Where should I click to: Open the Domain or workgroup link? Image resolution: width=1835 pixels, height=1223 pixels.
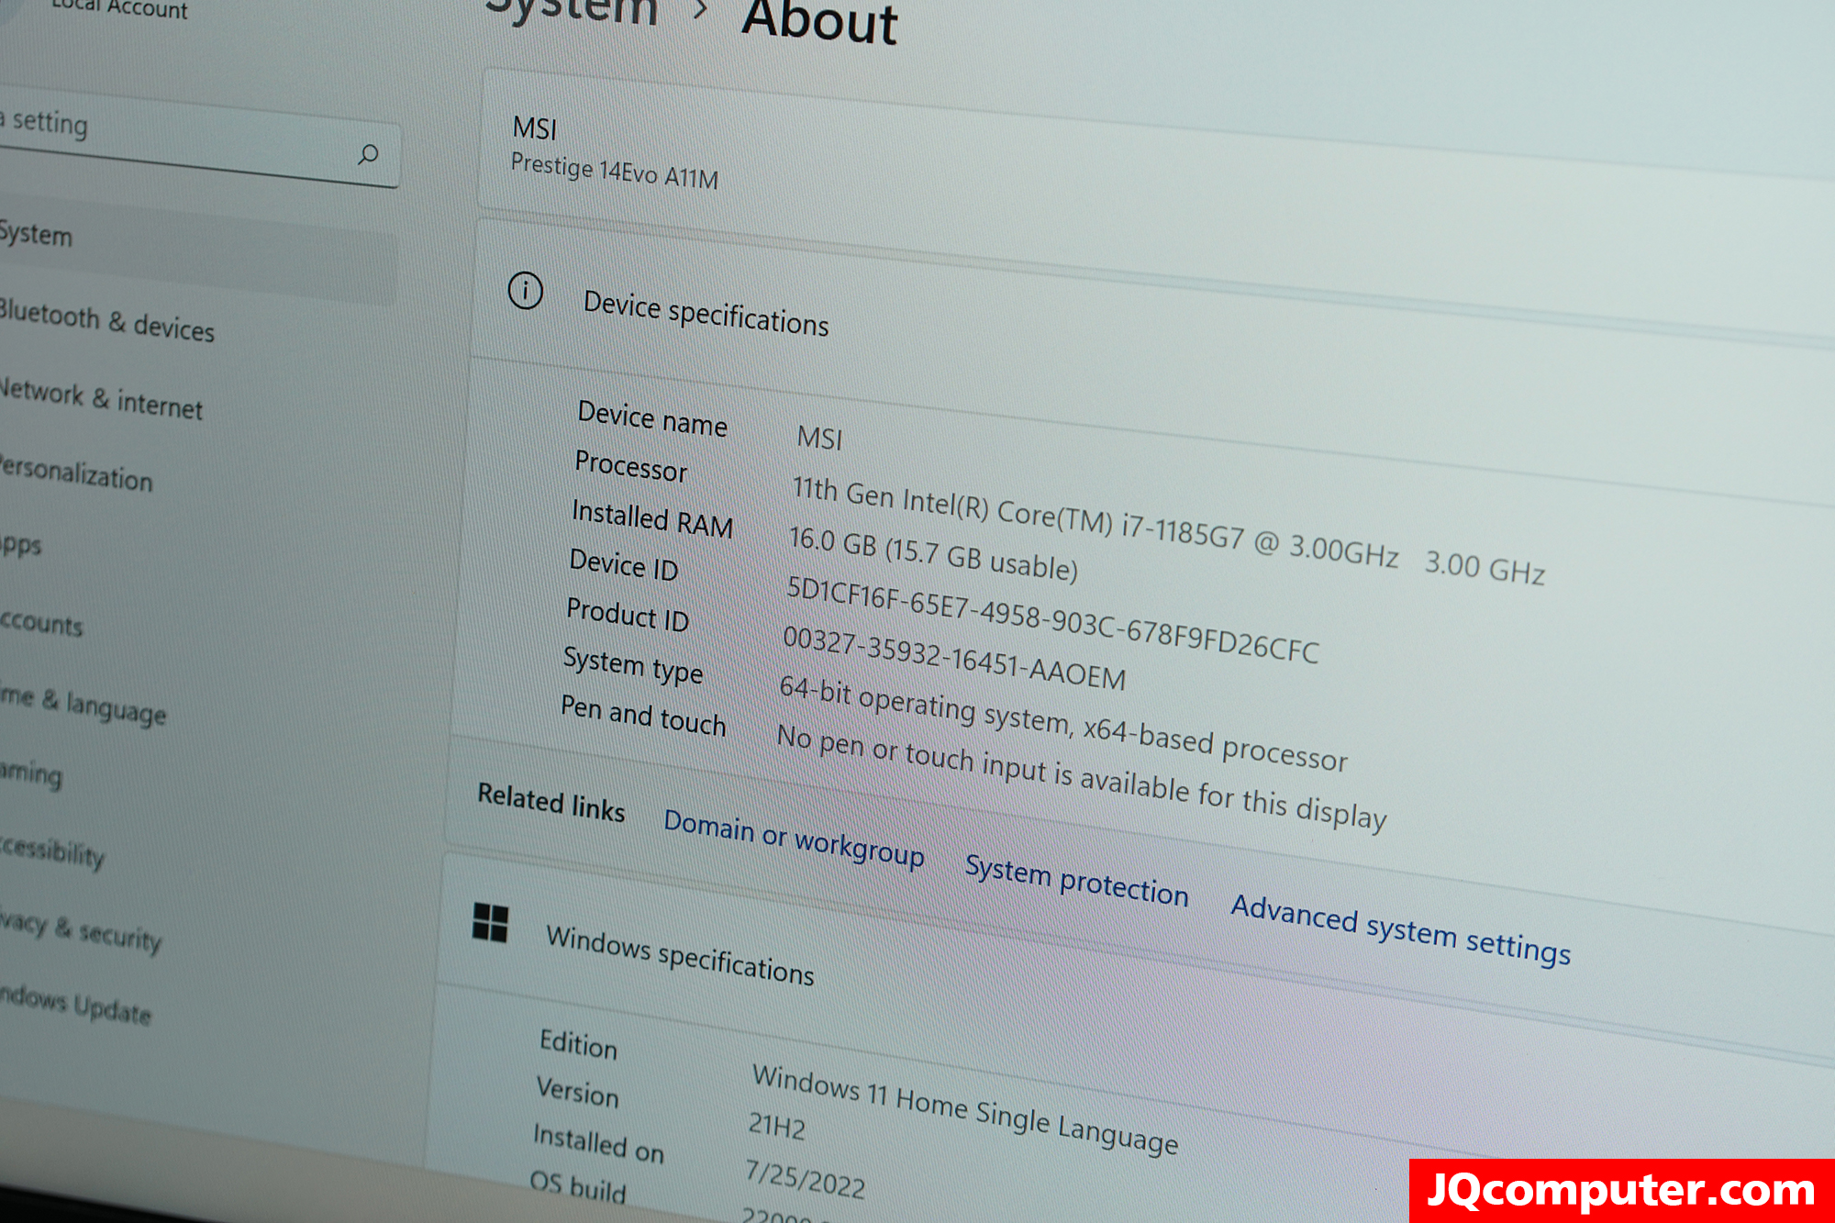[x=794, y=838]
